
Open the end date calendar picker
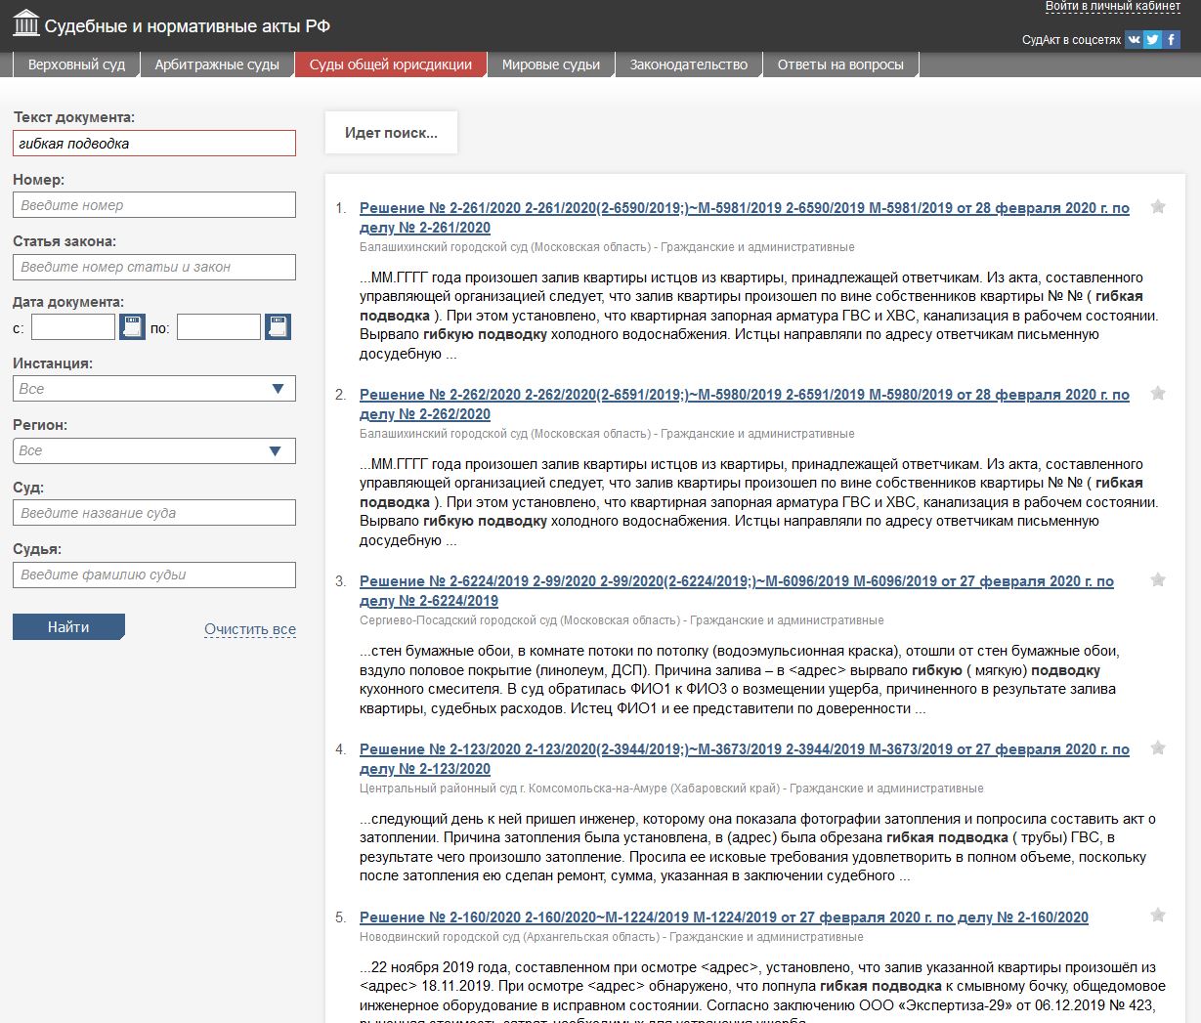(x=278, y=326)
